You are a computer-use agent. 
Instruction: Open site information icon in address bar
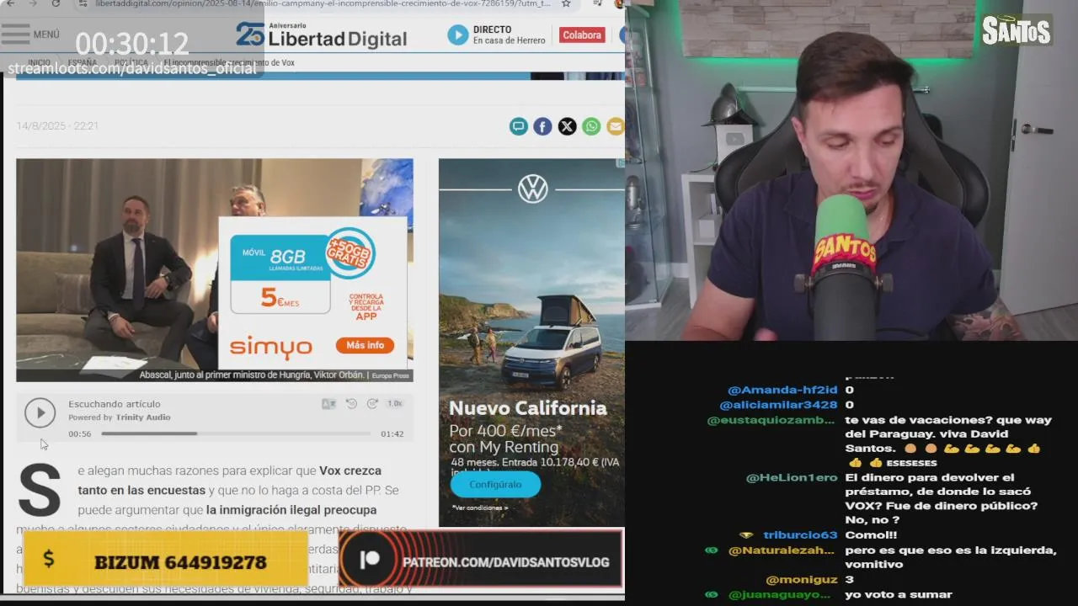coord(82,3)
